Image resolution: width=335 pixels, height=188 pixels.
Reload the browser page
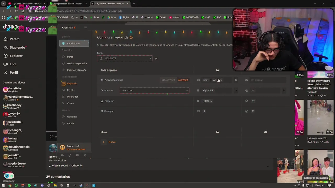click(x=16, y=11)
